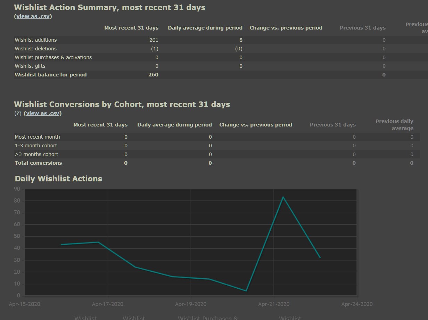The height and width of the screenshot is (320, 428).
Task: Click the 50 y-axis label on chart
Action: 17,237
